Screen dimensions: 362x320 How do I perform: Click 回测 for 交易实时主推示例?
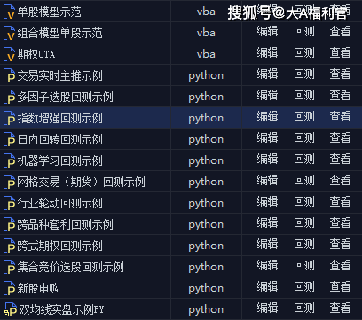tap(304, 74)
